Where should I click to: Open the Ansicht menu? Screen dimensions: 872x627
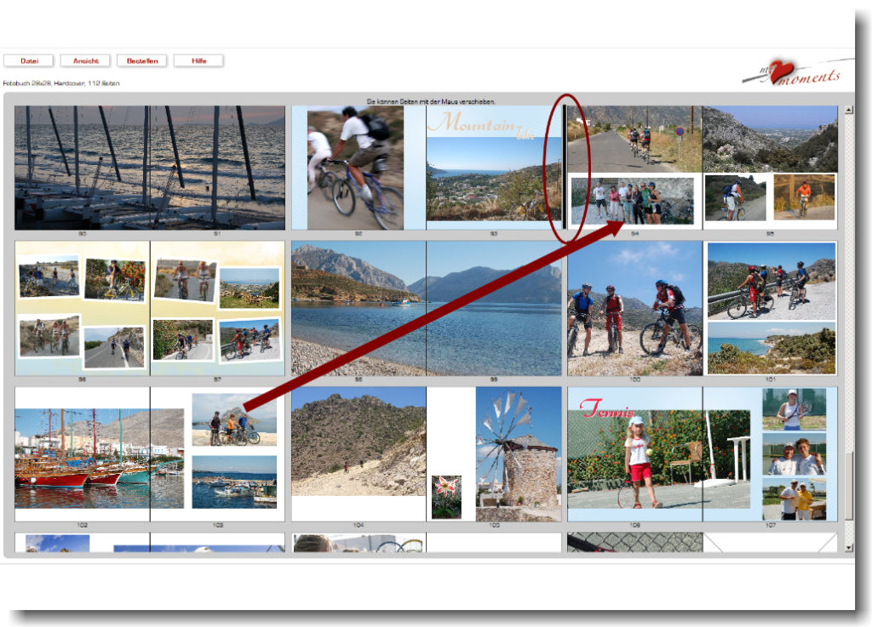(x=85, y=60)
